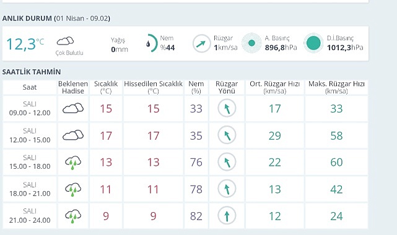Click the Saat column header
Viewport: 397px width, 235px height.
tap(30, 87)
